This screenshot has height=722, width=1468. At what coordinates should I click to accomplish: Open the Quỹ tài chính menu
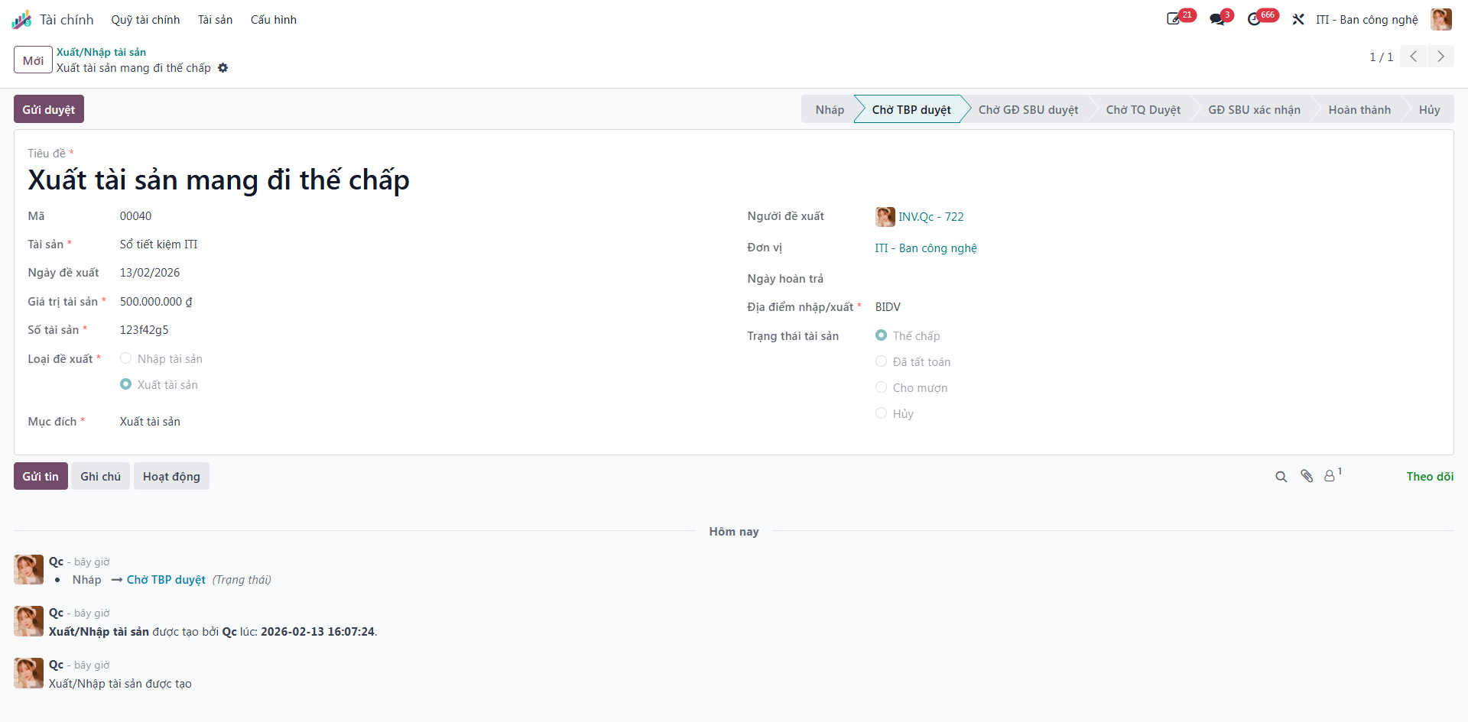145,20
